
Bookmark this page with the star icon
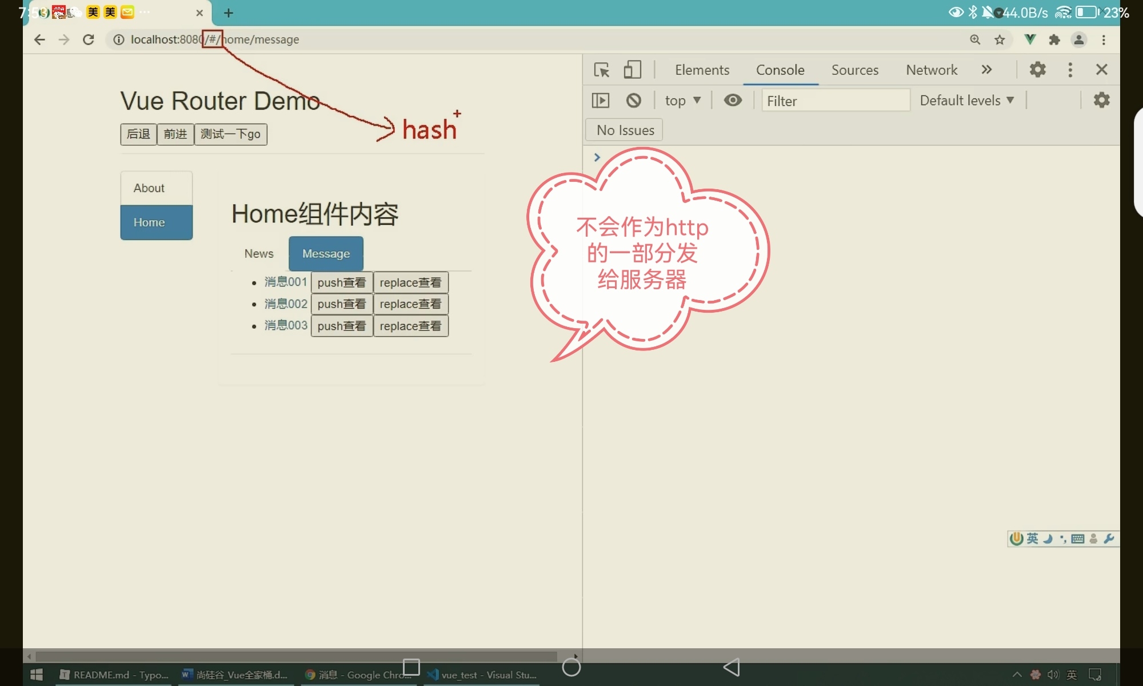tap(1000, 39)
